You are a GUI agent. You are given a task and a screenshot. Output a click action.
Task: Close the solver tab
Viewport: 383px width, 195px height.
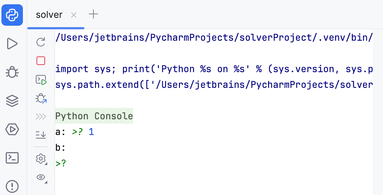[x=74, y=15]
